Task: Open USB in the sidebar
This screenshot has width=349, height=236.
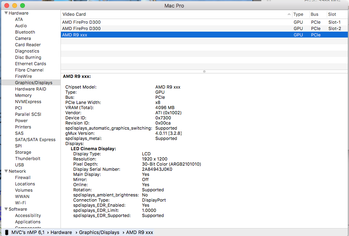Action: [19, 165]
